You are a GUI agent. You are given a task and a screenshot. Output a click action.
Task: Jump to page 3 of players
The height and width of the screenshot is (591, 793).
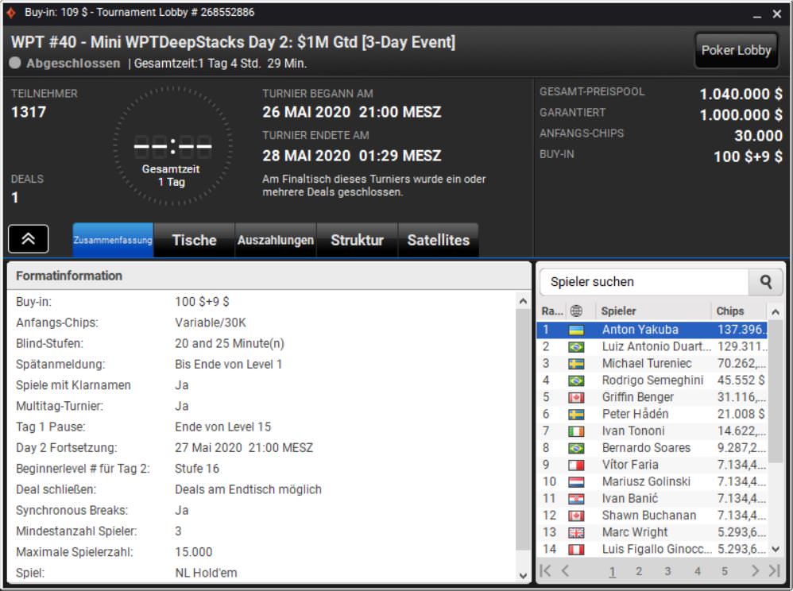click(x=667, y=570)
